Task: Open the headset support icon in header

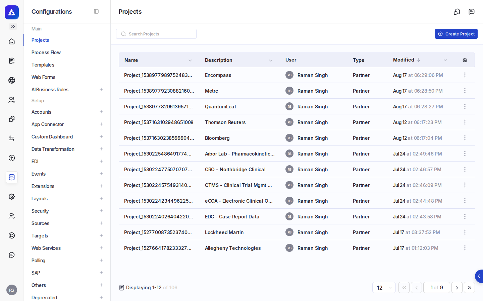Action: point(457,12)
